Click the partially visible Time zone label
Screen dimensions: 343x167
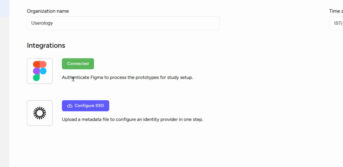click(x=336, y=11)
